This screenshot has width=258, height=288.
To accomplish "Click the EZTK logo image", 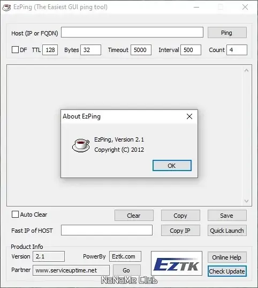I will 177,263.
